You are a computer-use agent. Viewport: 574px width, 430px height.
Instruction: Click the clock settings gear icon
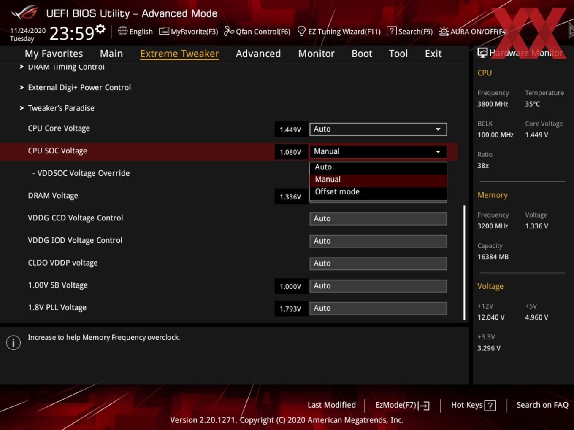coord(100,29)
